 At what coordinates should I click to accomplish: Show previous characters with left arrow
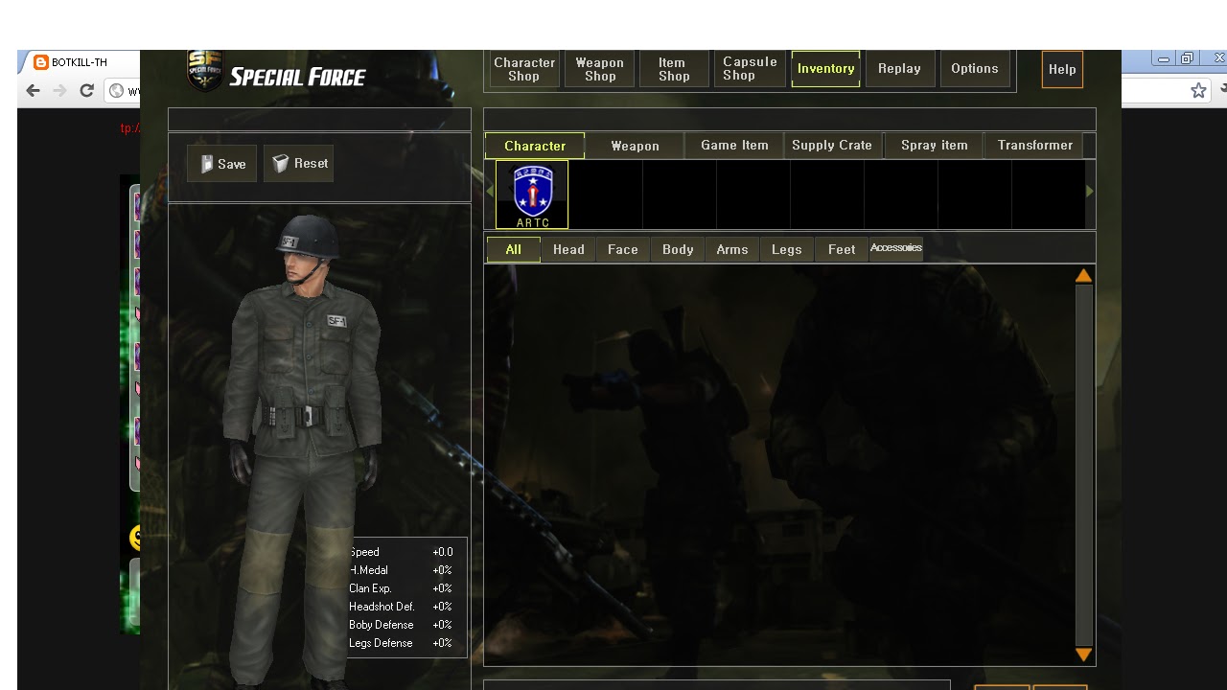click(490, 192)
